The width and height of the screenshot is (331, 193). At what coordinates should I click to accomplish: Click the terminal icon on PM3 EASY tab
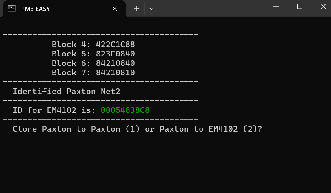click(11, 9)
